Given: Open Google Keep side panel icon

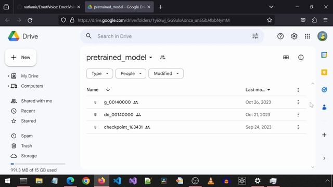Looking at the screenshot, I should (x=324, y=72).
